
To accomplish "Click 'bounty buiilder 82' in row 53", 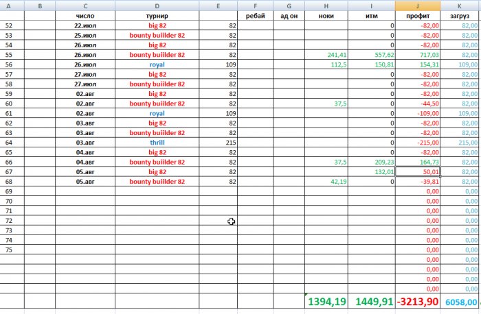I will 157,36.
